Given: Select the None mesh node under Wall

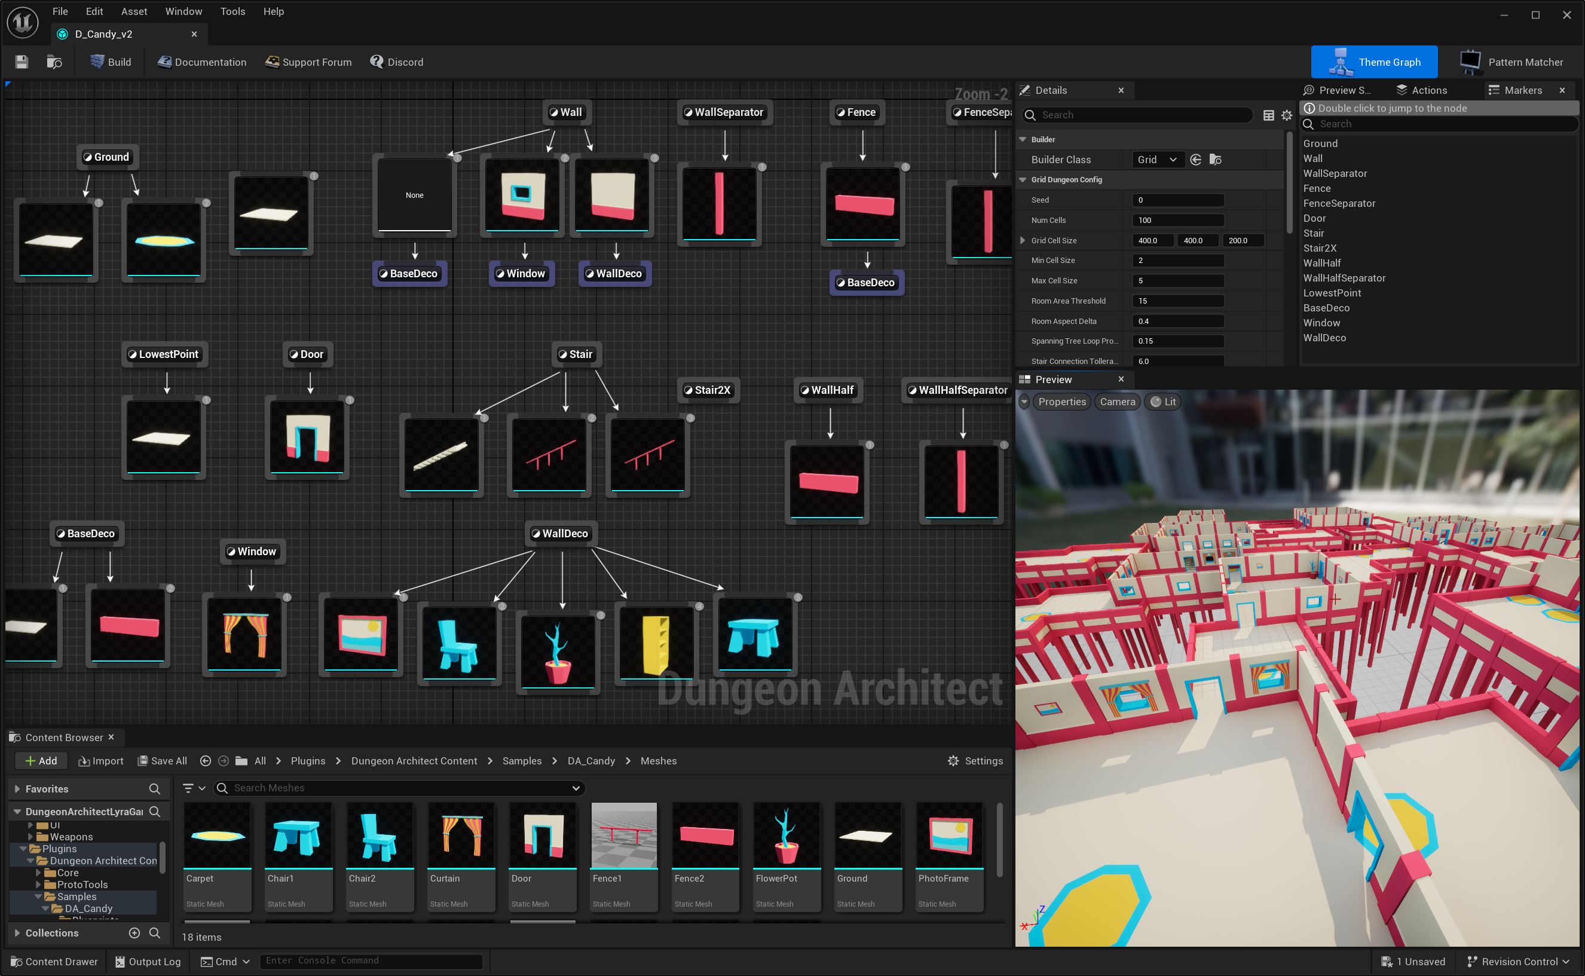Looking at the screenshot, I should [x=414, y=195].
